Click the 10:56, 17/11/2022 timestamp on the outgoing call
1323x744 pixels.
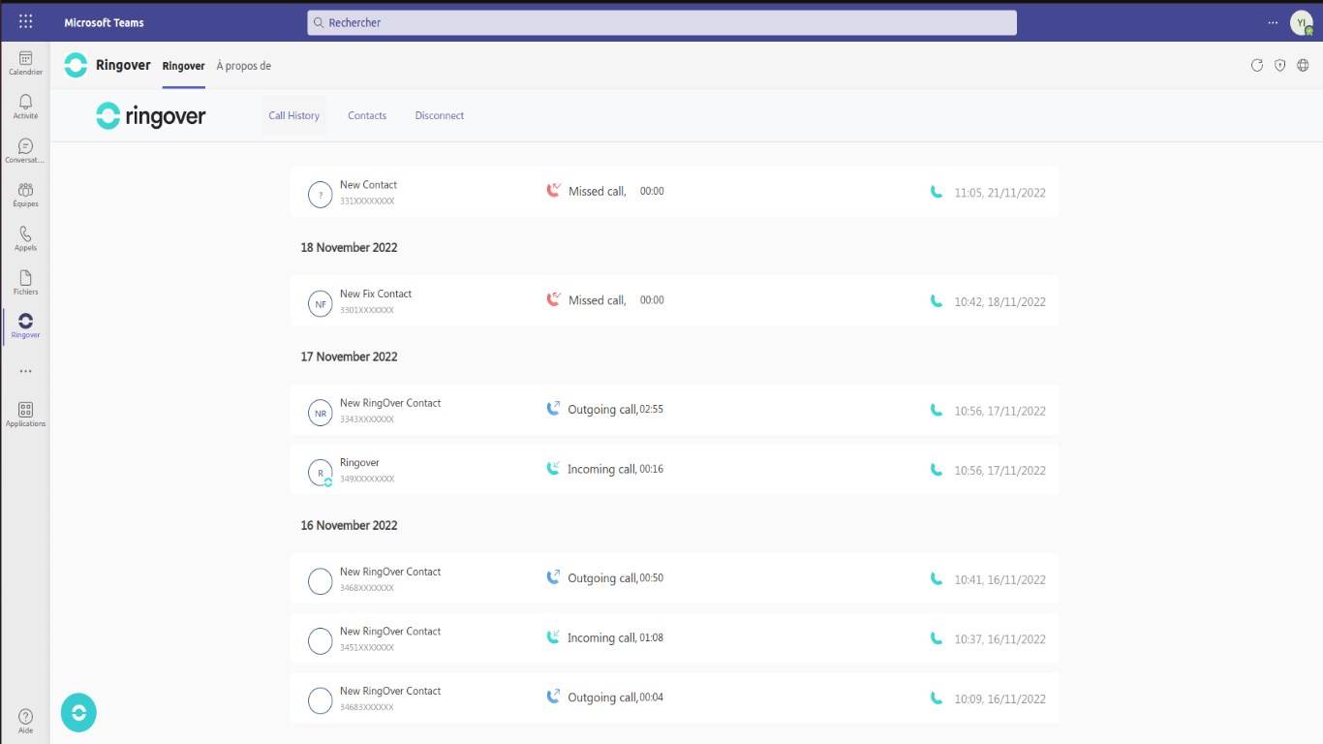tap(1000, 411)
